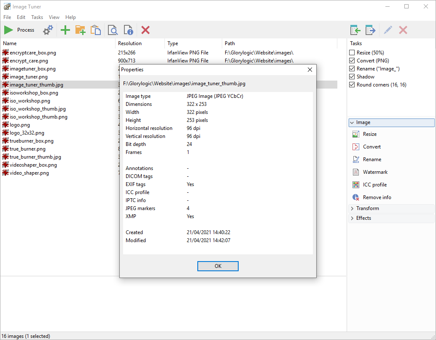436x340 pixels.
Task: Add new images with the plus icon
Action: [65, 30]
